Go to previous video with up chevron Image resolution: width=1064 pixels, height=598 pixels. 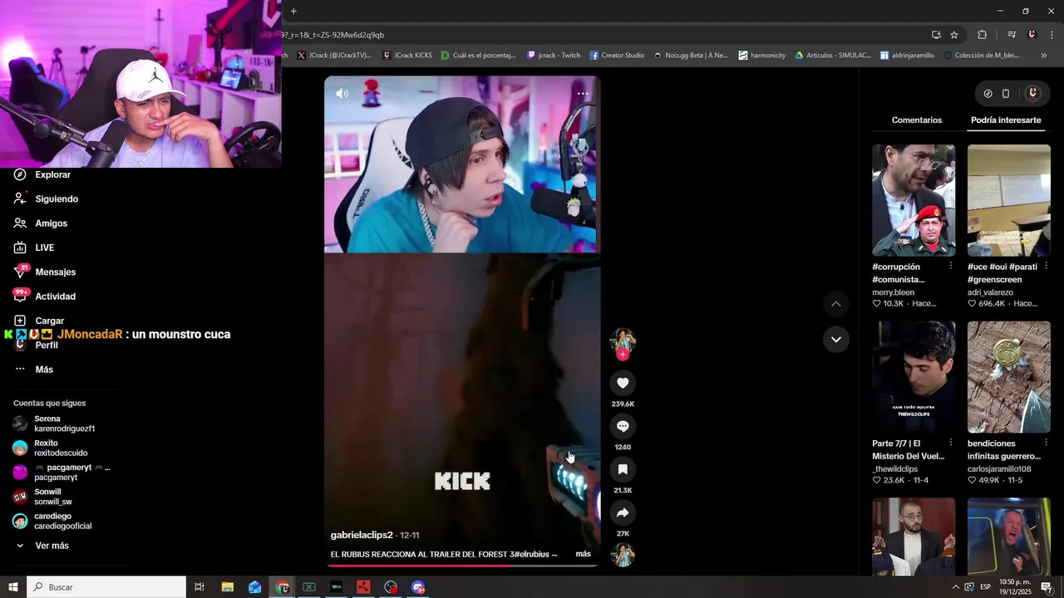pos(836,304)
